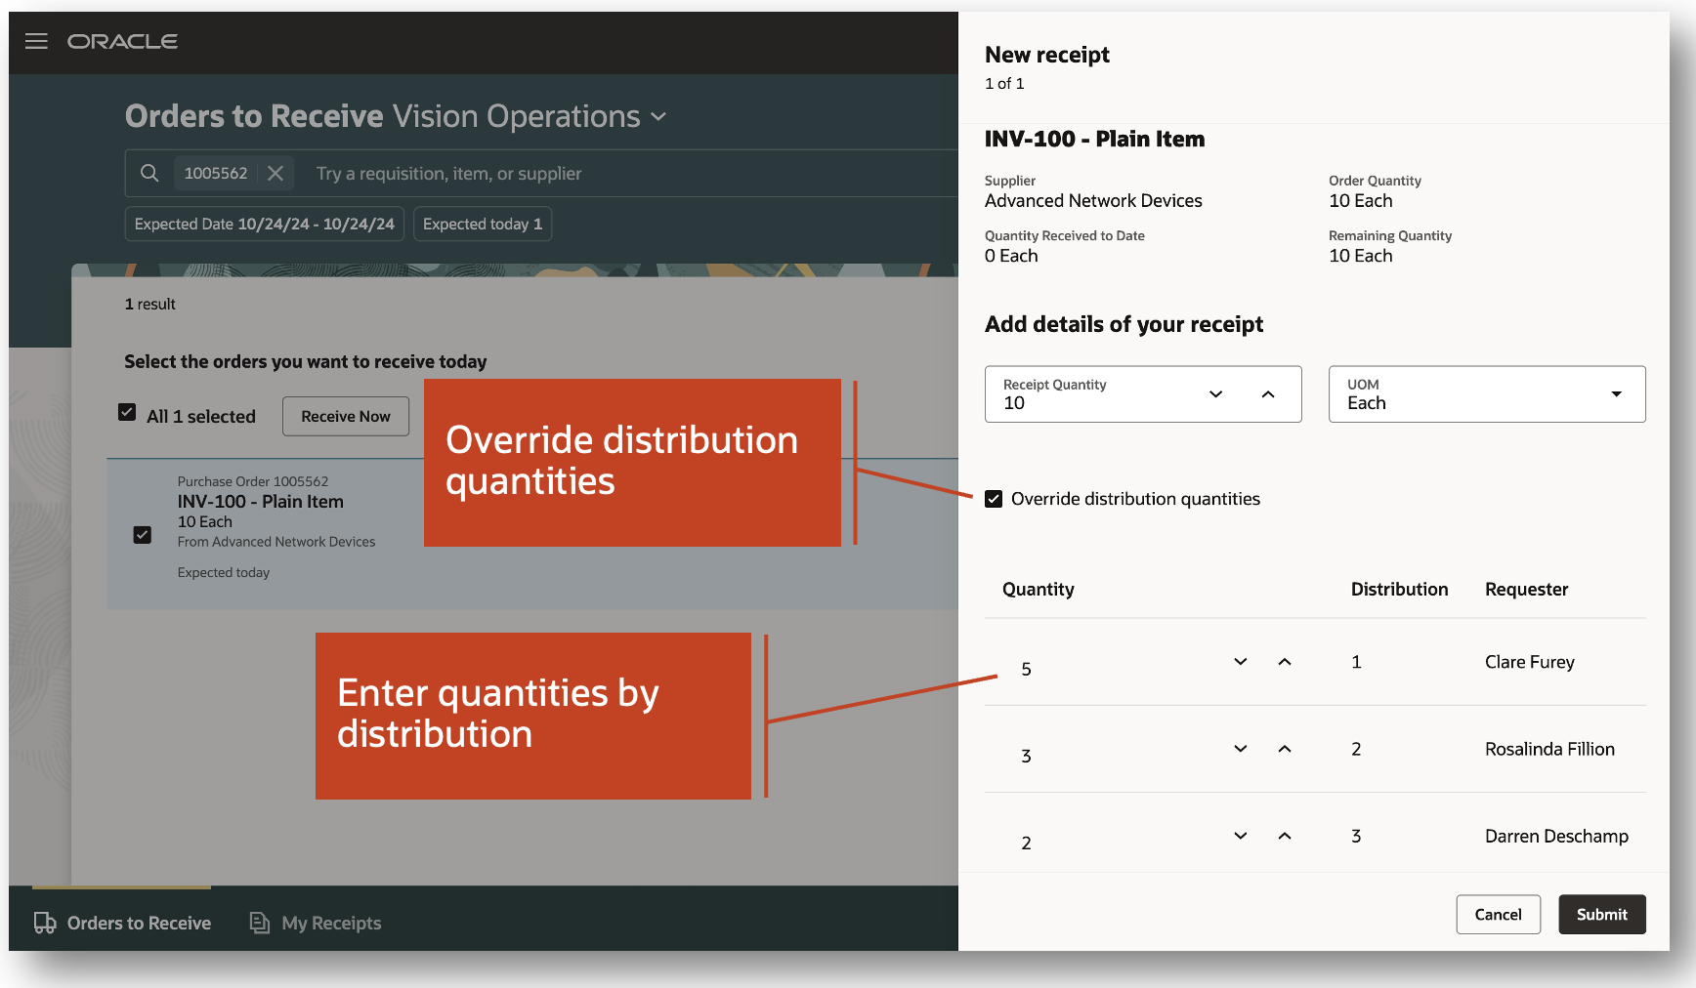Viewport: 1696px width, 988px height.
Task: Decrease quantity for Clare Furey distribution
Action: pos(1241,662)
